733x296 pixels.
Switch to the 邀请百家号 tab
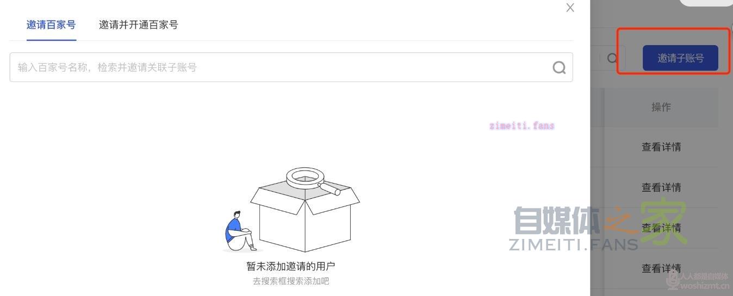51,24
